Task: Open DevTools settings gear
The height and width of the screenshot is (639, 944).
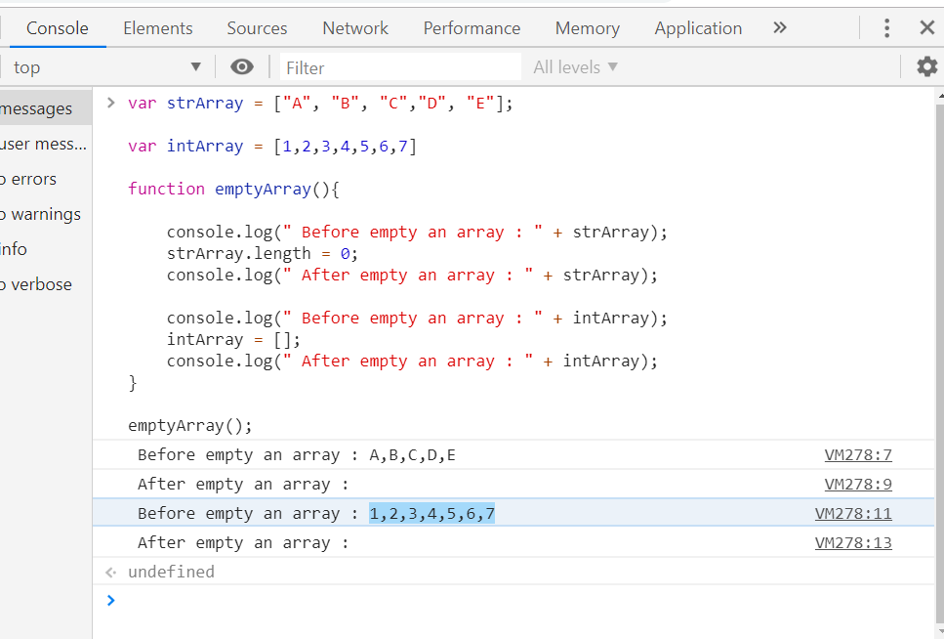Action: 925,66
